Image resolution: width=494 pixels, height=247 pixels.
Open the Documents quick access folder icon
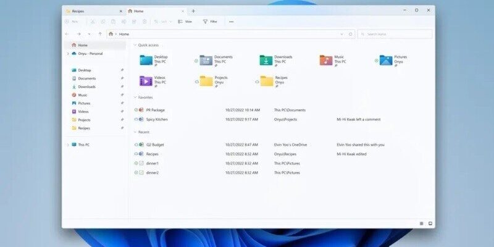(x=206, y=60)
